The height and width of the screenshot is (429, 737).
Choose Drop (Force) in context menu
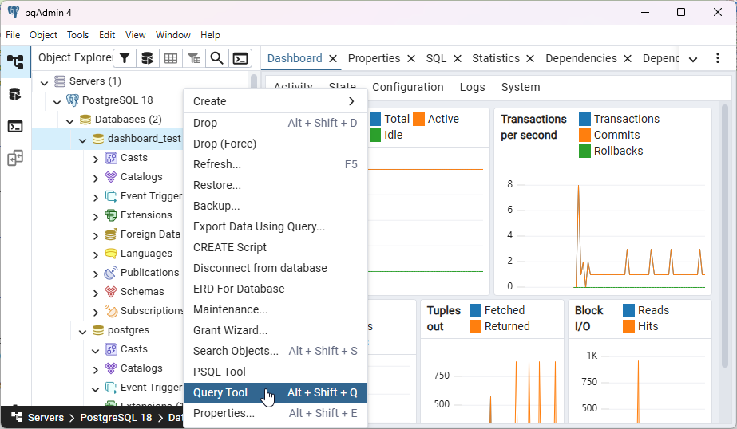coord(275,144)
